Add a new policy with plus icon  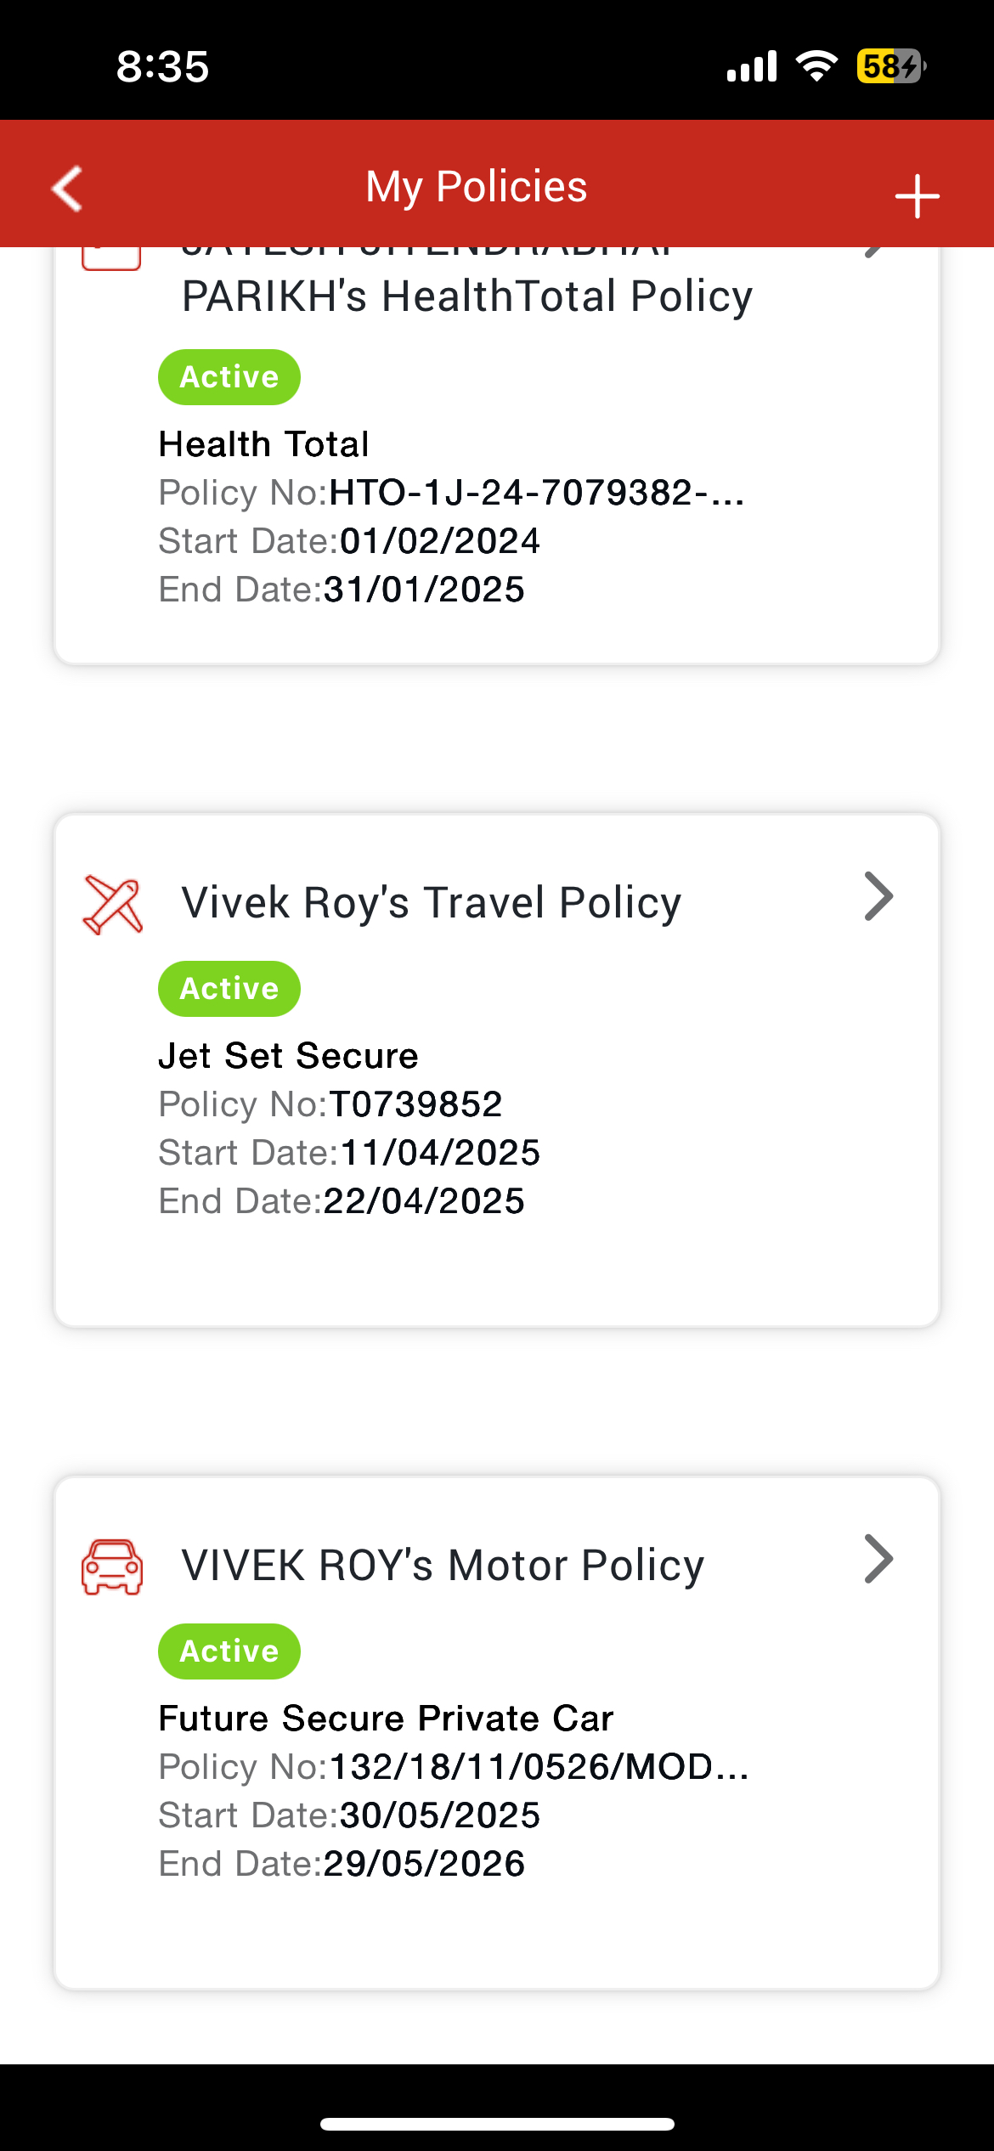pos(917,196)
